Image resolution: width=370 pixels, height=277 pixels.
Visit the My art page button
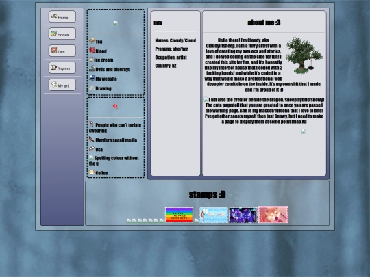click(62, 85)
